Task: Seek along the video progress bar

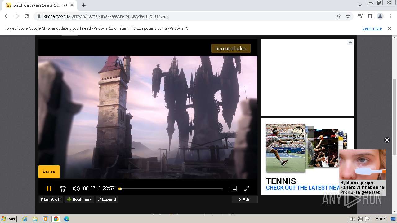Action: click(x=171, y=189)
